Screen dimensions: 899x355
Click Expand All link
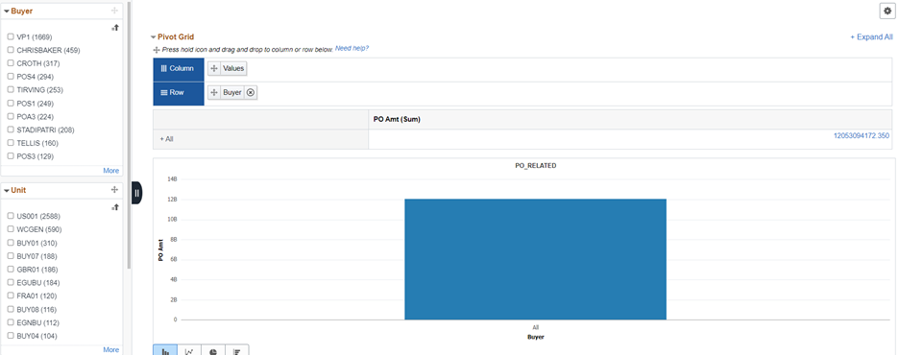[x=871, y=37]
